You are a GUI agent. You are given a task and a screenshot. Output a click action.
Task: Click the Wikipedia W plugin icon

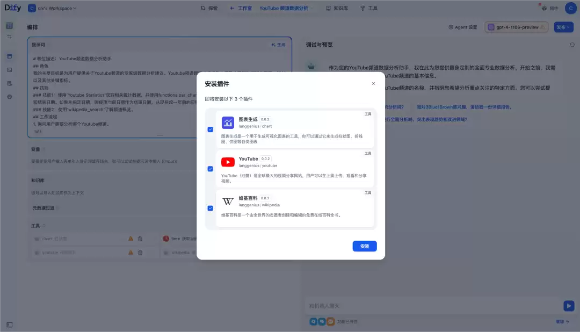pyautogui.click(x=228, y=201)
